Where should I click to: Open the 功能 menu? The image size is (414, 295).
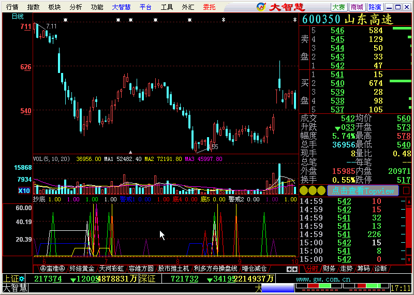pyautogui.click(x=97, y=7)
